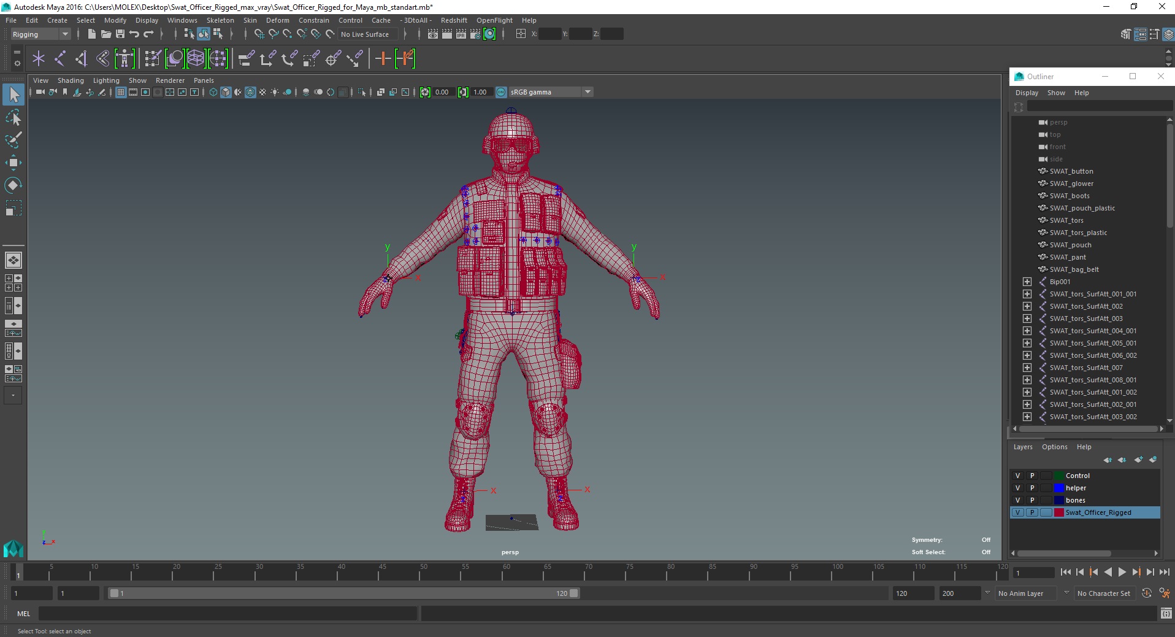The width and height of the screenshot is (1175, 637).
Task: Click Go to start of playback range
Action: (x=1065, y=572)
